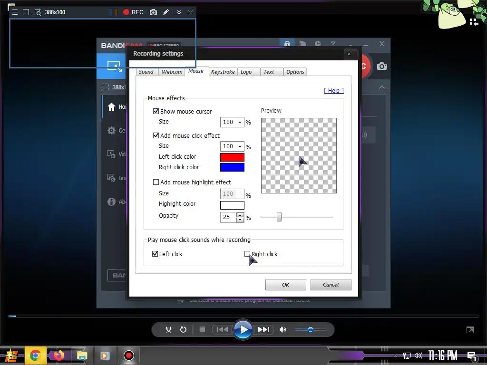This screenshot has width=487, height=365.
Task: Click the media player seek bar
Action: point(244,316)
